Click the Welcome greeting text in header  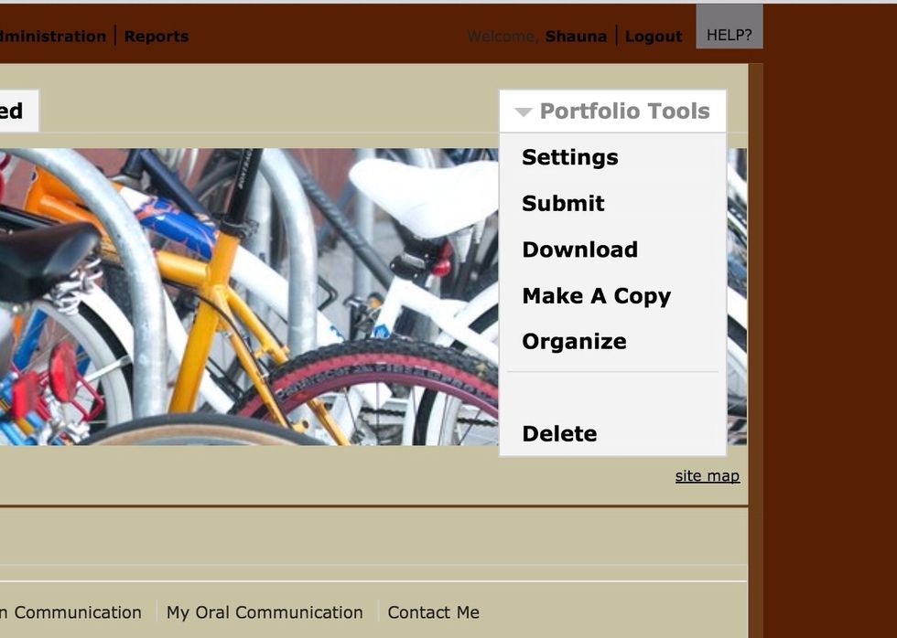click(503, 37)
